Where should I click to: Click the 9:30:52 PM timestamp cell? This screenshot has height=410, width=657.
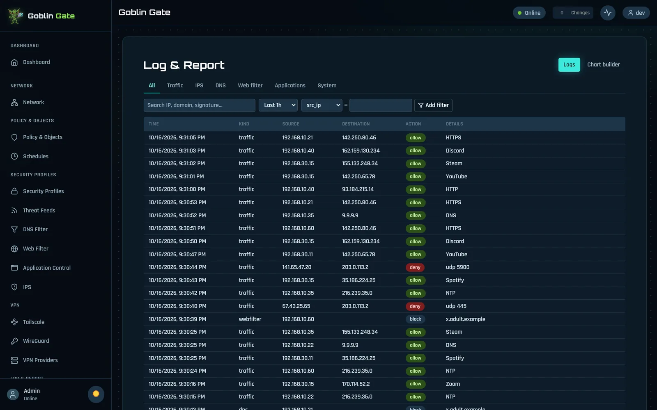(x=177, y=216)
